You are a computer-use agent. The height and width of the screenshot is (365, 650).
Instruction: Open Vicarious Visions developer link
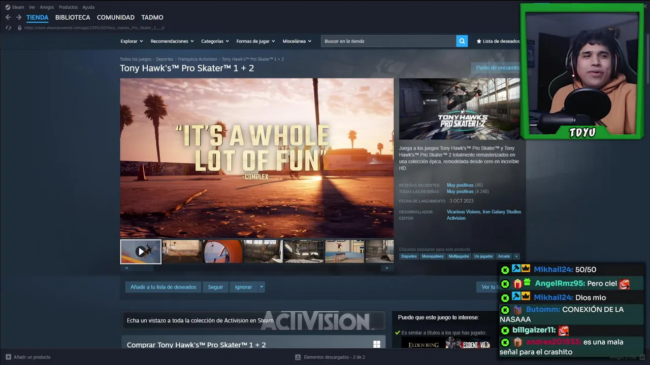pyautogui.click(x=463, y=212)
